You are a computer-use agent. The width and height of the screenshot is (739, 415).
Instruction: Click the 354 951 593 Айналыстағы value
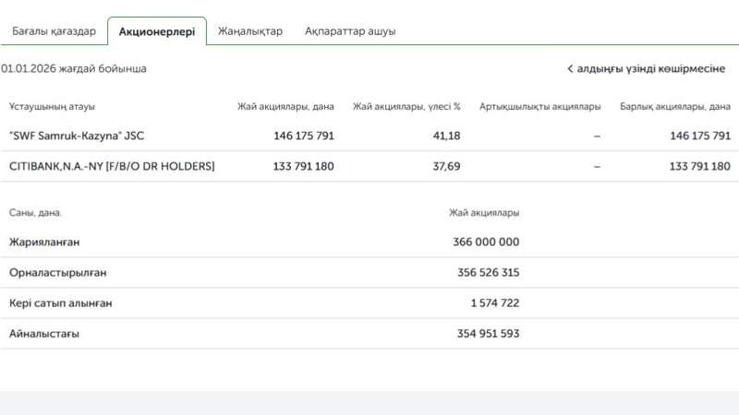488,334
